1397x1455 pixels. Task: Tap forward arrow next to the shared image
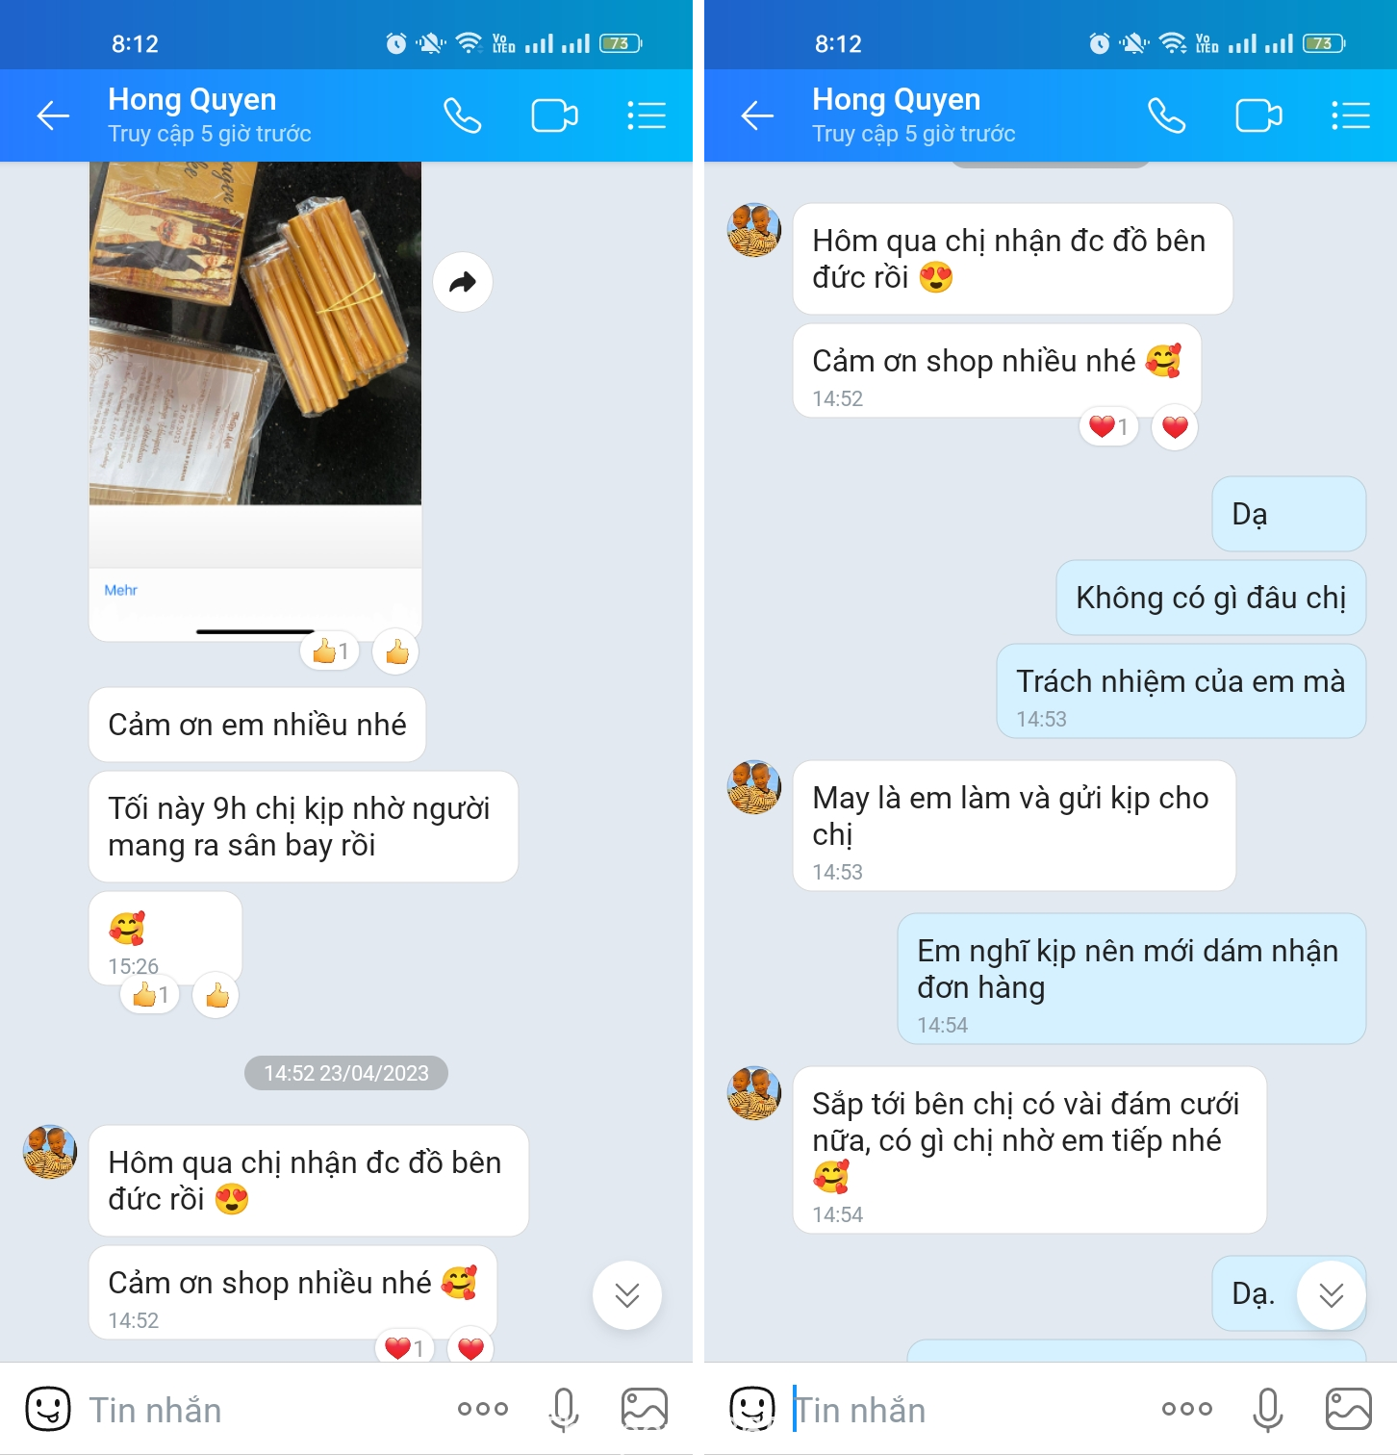463,282
